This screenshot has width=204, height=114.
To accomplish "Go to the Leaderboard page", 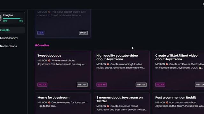I will (x=9, y=38).
